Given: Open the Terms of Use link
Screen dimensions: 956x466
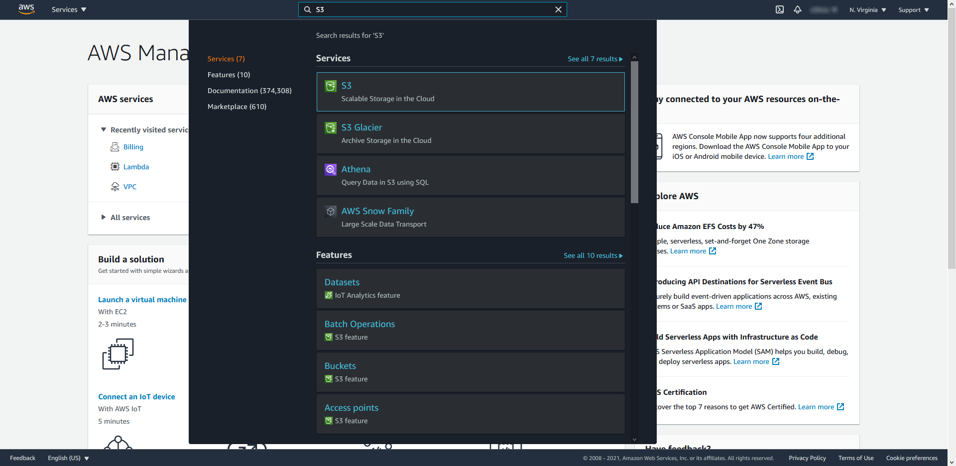Looking at the screenshot, I should (x=855, y=458).
